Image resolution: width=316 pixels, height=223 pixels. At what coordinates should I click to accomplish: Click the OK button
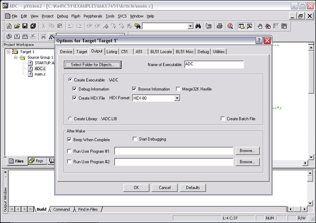pyautogui.click(x=136, y=187)
